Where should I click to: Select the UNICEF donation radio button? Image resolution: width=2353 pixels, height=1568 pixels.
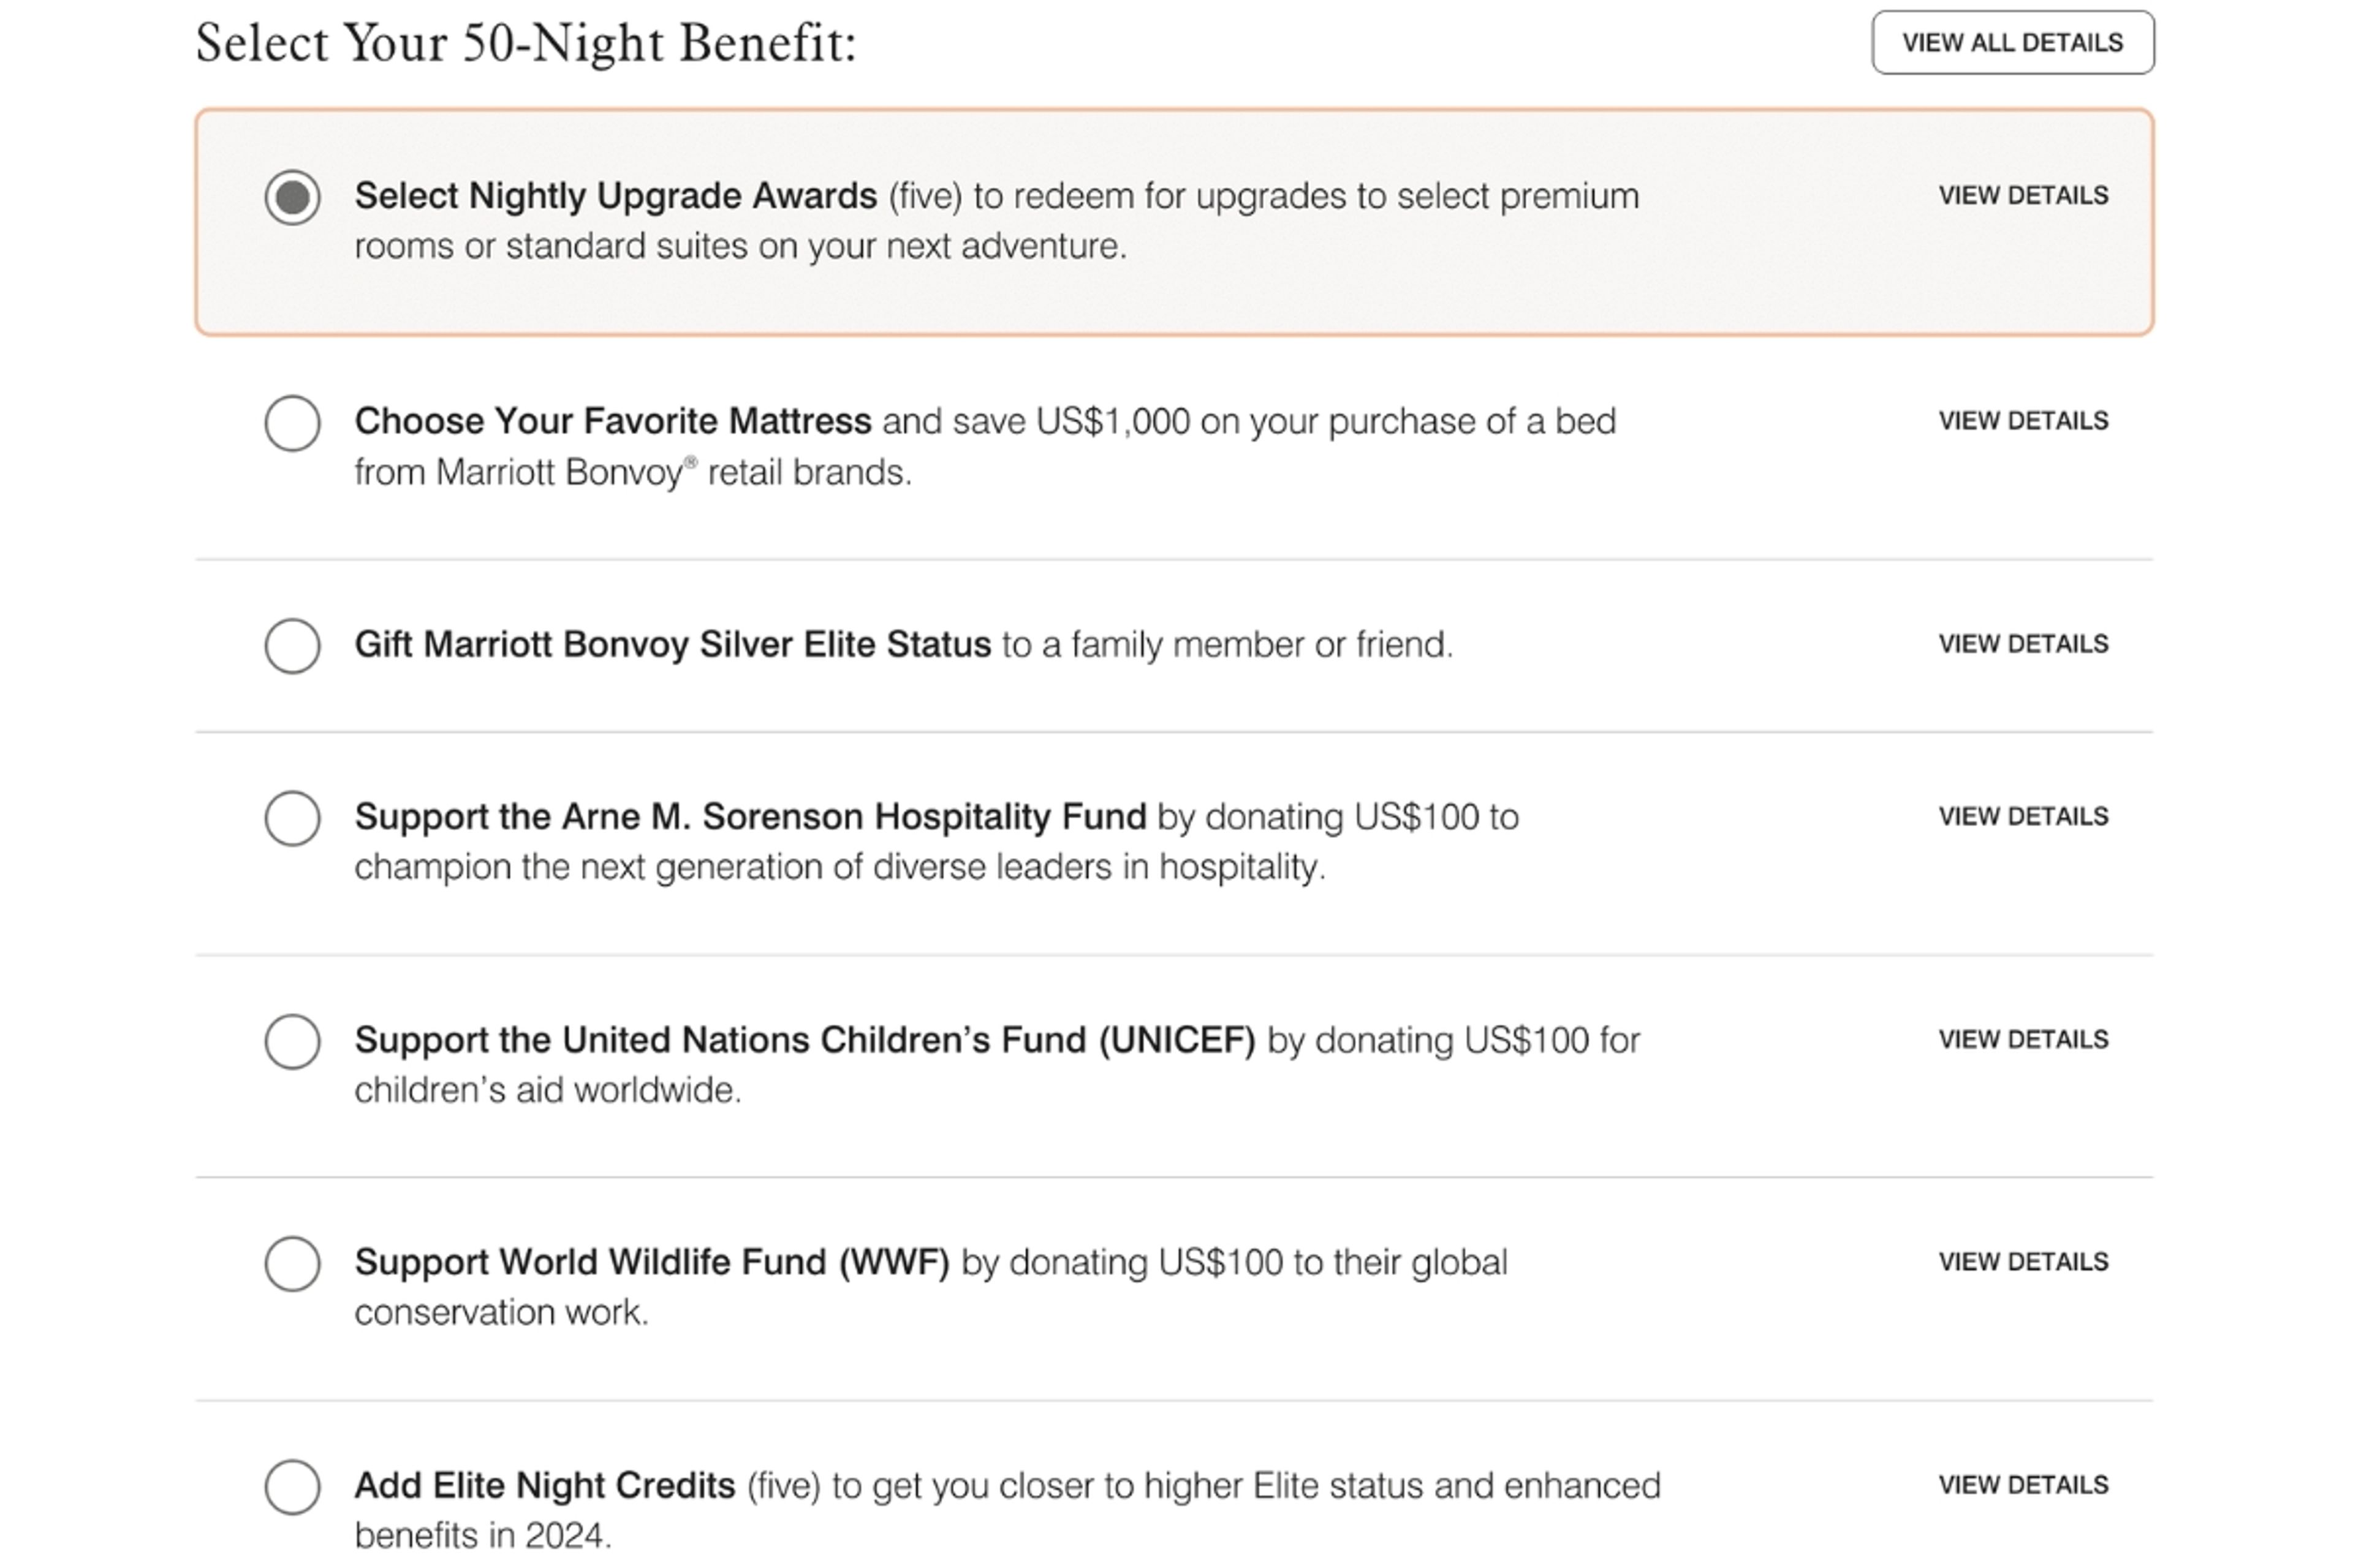pos(292,1042)
